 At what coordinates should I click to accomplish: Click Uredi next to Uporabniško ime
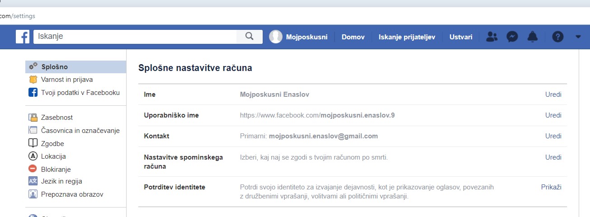(x=553, y=115)
